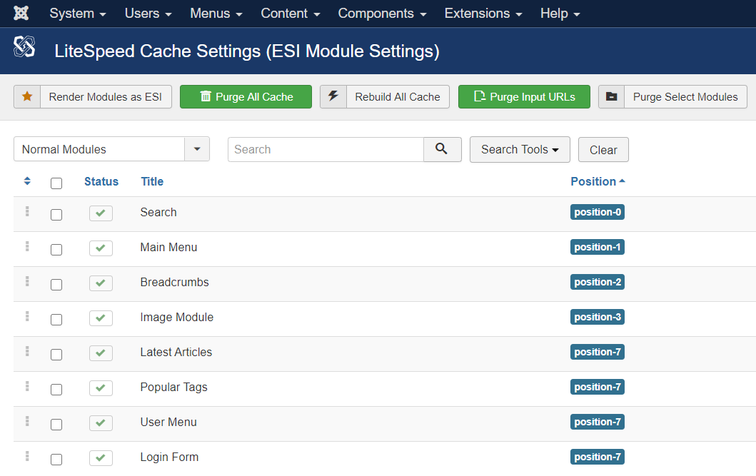Screen dimensions: 756x476
Task: Click drag handle for Login Form row
Action: (27, 456)
